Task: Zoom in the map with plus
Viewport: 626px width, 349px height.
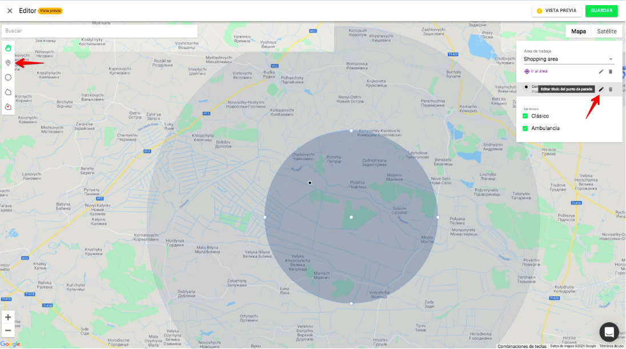Action: click(x=8, y=317)
